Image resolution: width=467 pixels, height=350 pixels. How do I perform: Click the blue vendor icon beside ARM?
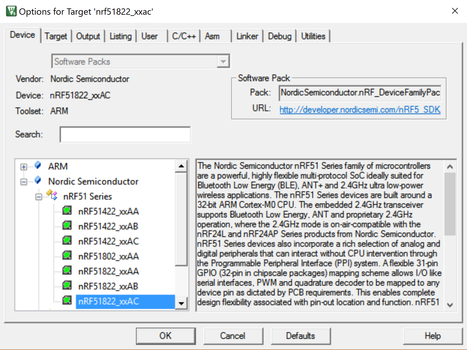38,165
